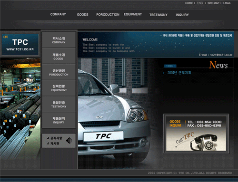Click the Korean slogan in header banner
This screenshot has height=182, width=238.
point(197,36)
